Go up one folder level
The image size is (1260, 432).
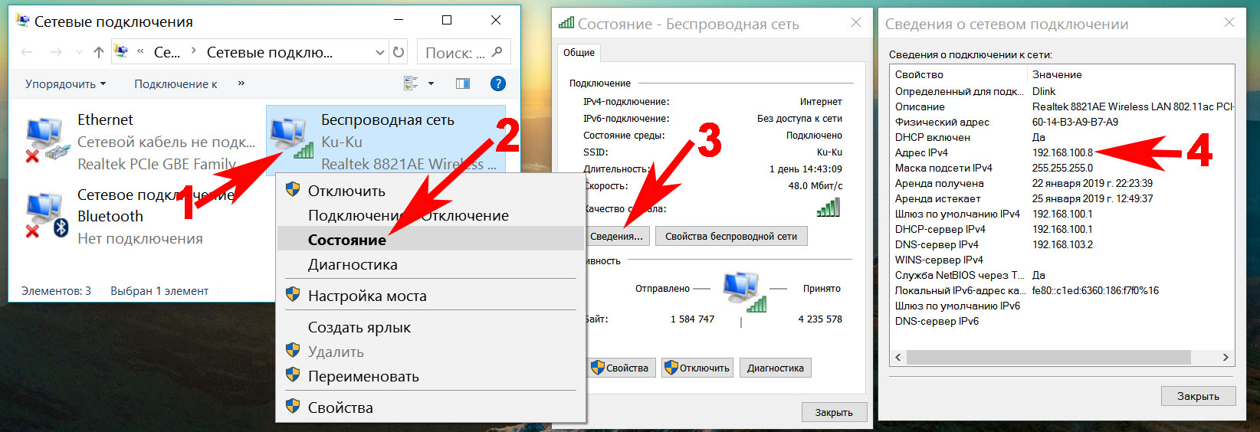click(98, 52)
